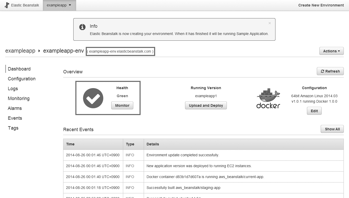Navigate to Monitoring in sidebar

click(x=18, y=98)
